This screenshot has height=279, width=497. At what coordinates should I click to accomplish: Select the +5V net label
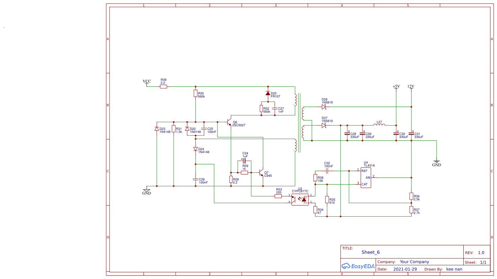[397, 87]
